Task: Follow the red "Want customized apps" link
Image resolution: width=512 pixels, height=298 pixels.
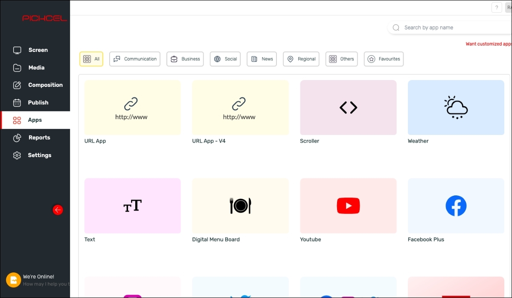Action: pos(489,44)
